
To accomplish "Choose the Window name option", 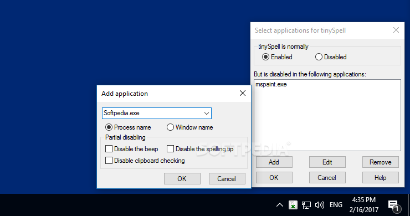I will point(190,127).
